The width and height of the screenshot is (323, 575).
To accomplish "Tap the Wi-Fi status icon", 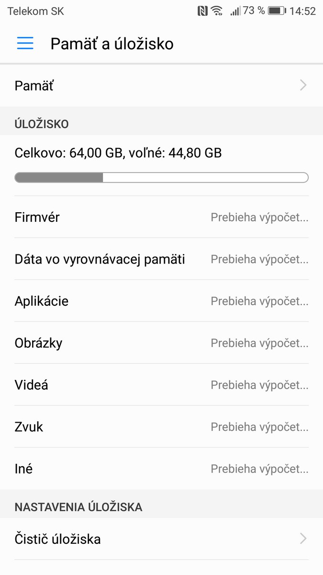I will pyautogui.click(x=217, y=11).
